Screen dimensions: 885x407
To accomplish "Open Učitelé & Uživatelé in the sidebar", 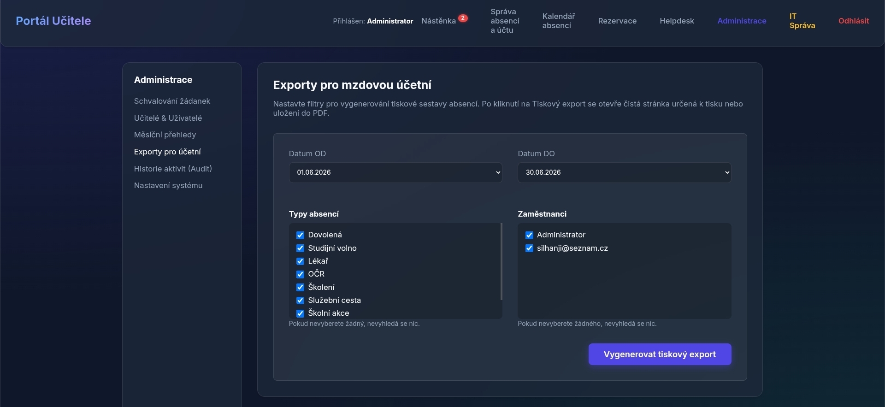I will (x=168, y=118).
